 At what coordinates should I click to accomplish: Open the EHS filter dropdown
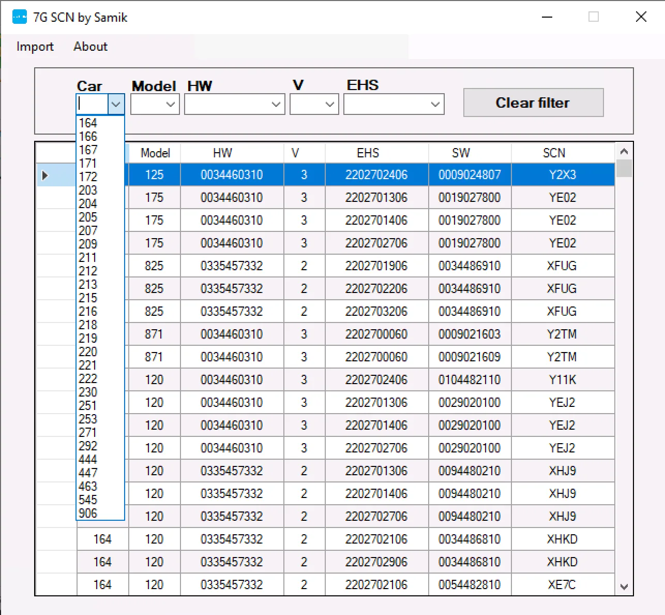coord(435,105)
